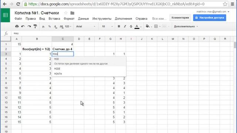Viewport: 237px width, 133px height.
Task: Click cell A1 containing 15
Action: point(16,44)
